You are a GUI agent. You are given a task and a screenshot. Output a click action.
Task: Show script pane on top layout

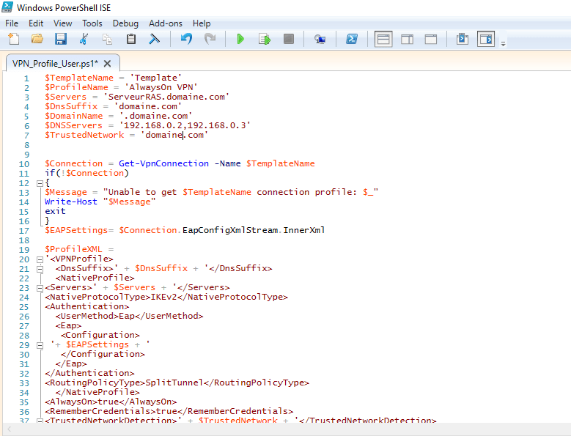[383, 39]
